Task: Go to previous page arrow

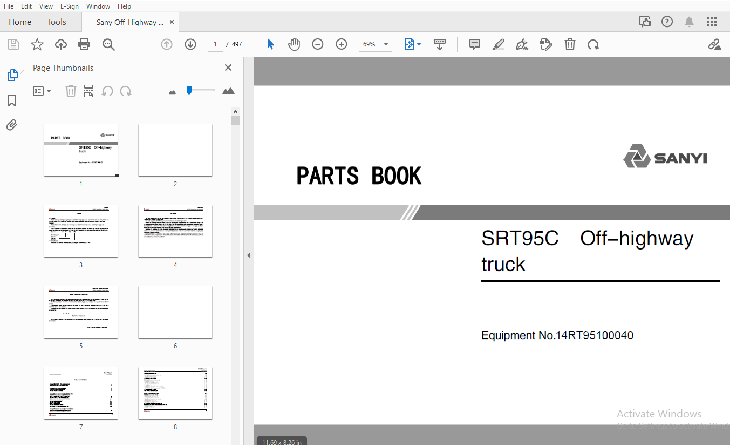Action: [167, 44]
